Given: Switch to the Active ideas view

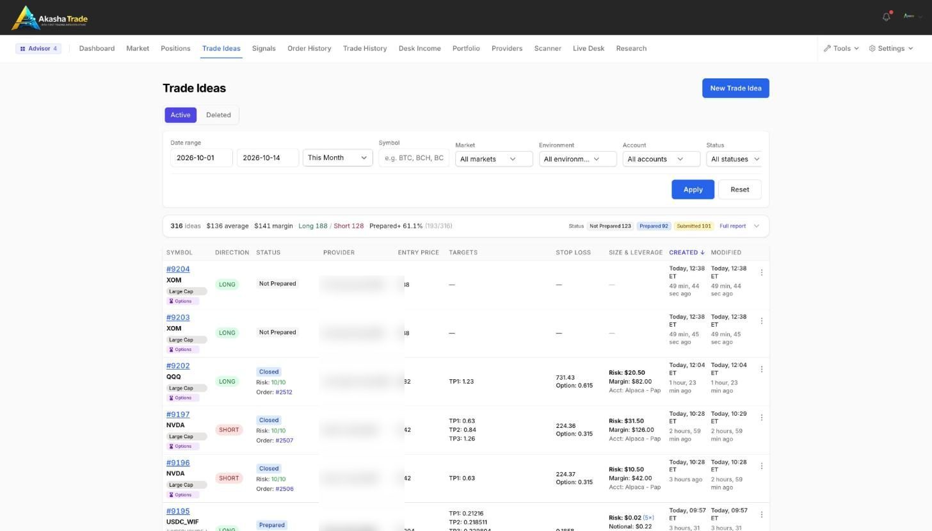Looking at the screenshot, I should click(x=181, y=115).
